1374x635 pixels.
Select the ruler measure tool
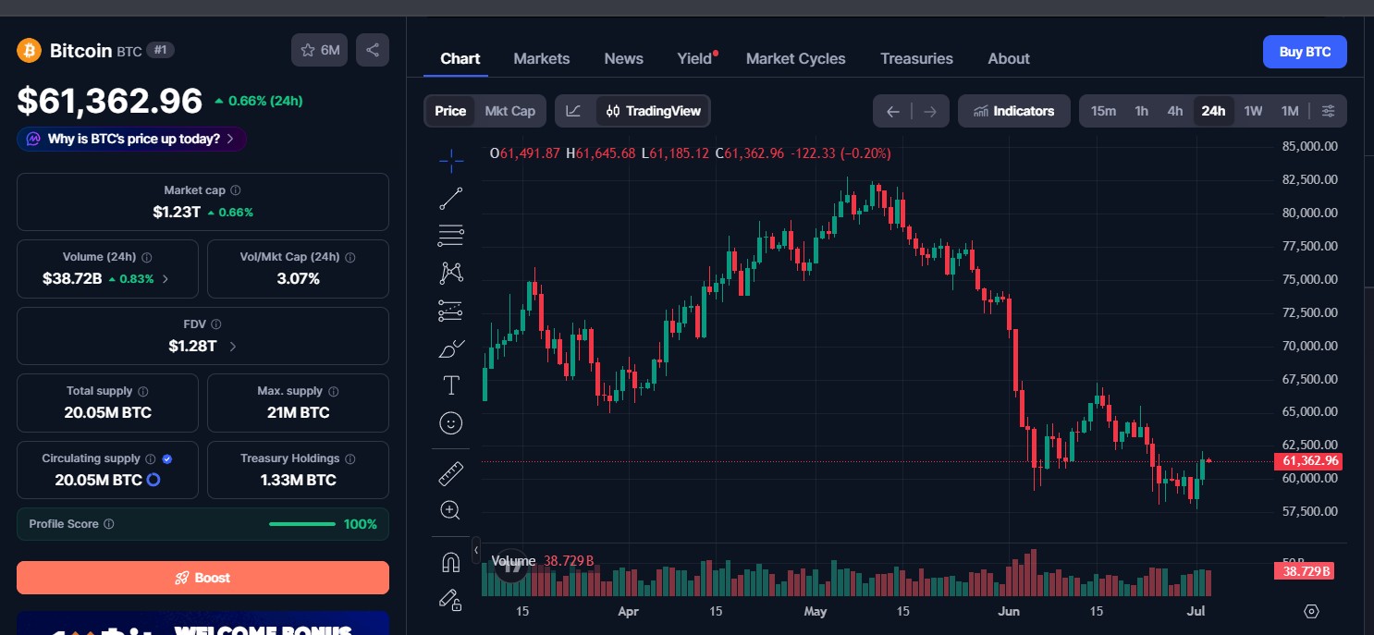click(451, 473)
